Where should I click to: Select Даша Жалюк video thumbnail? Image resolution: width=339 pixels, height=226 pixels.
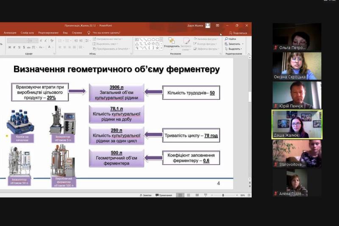pyautogui.click(x=297, y=124)
